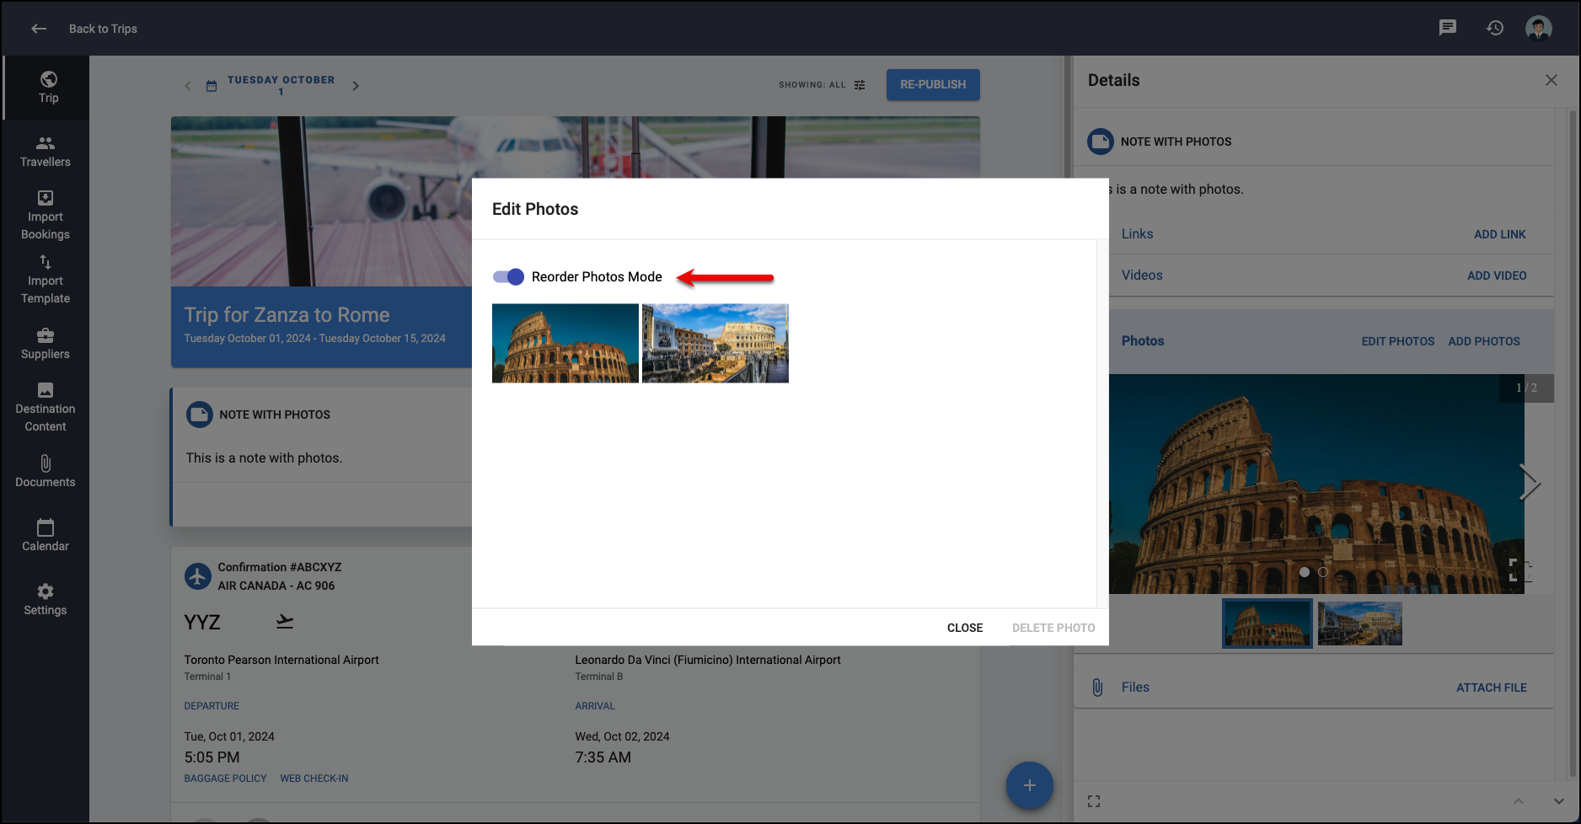Image resolution: width=1581 pixels, height=824 pixels.
Task: Click paperclip Files icon
Action: coord(1097,688)
